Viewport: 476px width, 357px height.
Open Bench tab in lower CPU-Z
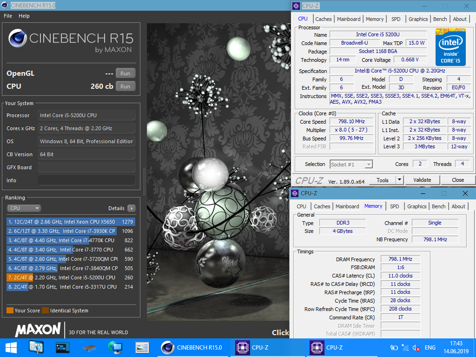click(439, 206)
